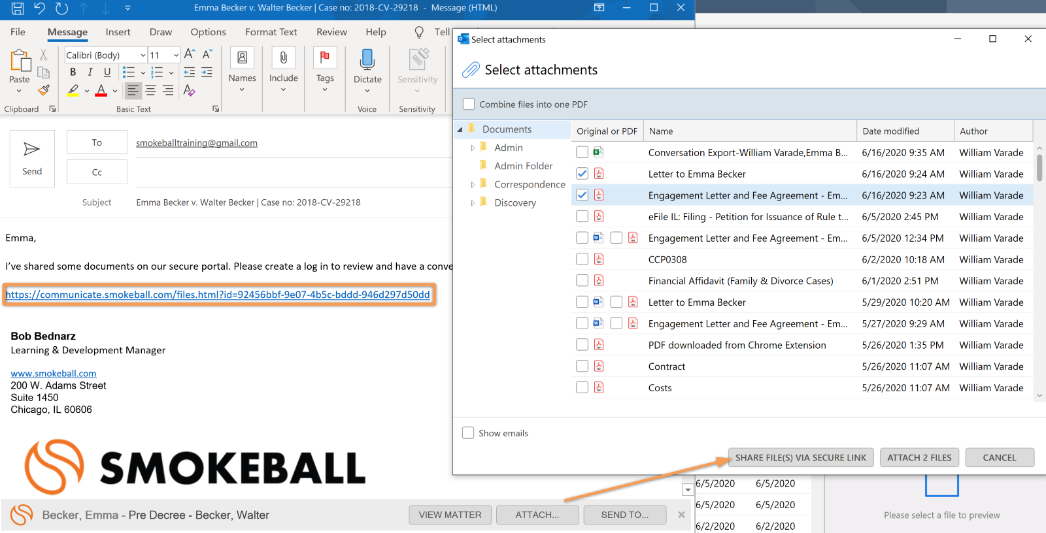Click the Undo arrow in the quick access toolbar
The height and width of the screenshot is (533, 1046).
[x=40, y=8]
